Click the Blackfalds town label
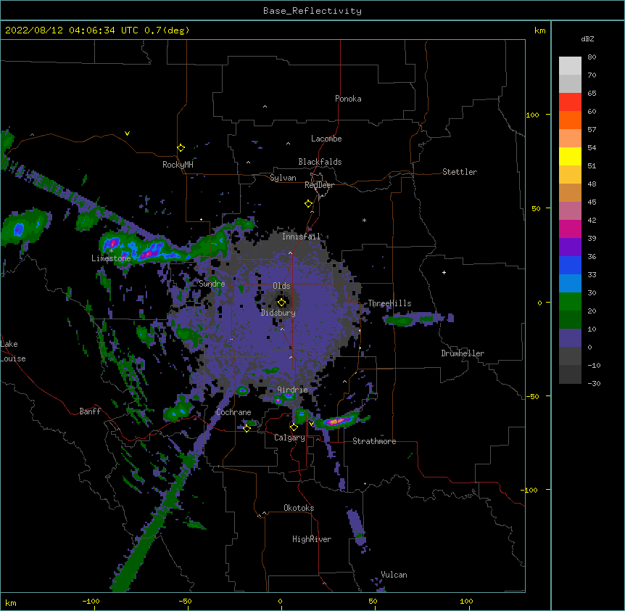Viewport: 625px width, 611px height. pos(320,162)
